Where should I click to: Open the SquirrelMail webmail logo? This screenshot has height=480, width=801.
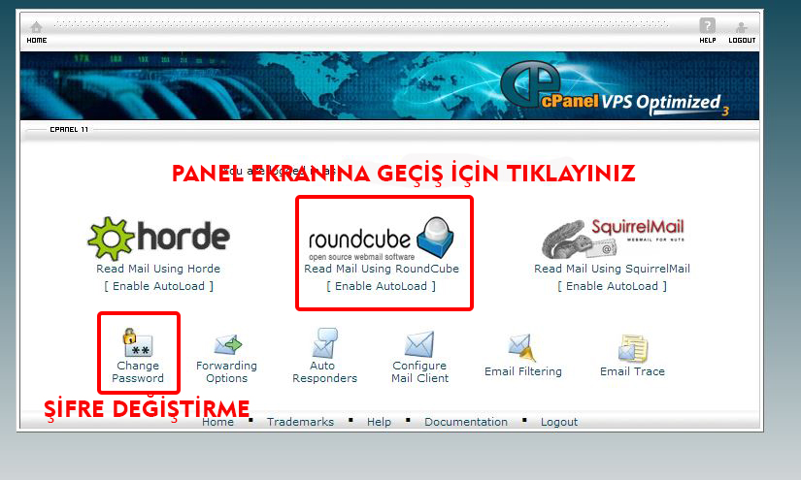pyautogui.click(x=613, y=239)
